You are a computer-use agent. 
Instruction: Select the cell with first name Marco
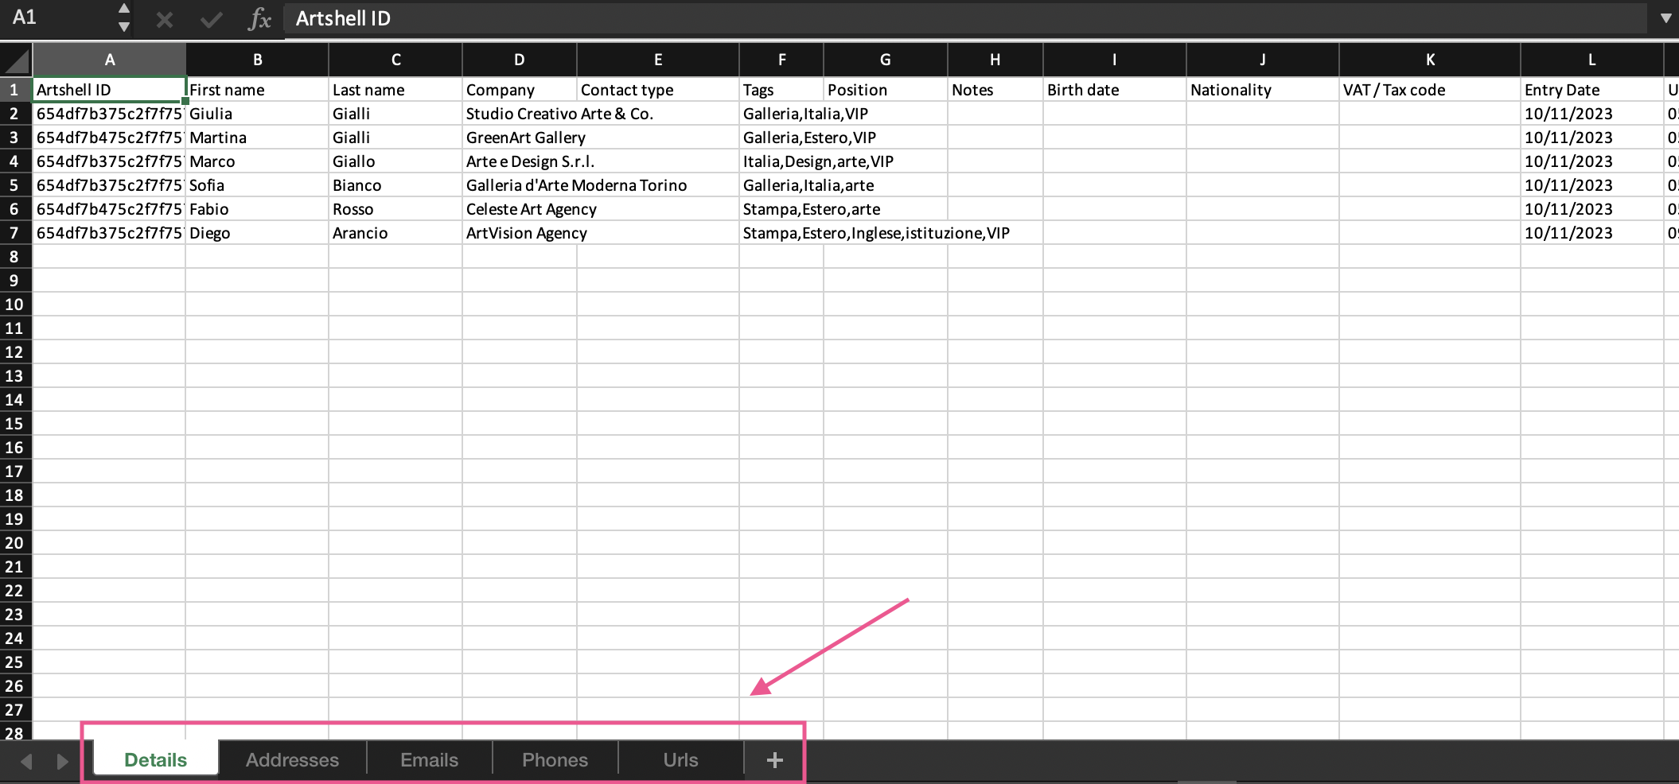tap(257, 161)
